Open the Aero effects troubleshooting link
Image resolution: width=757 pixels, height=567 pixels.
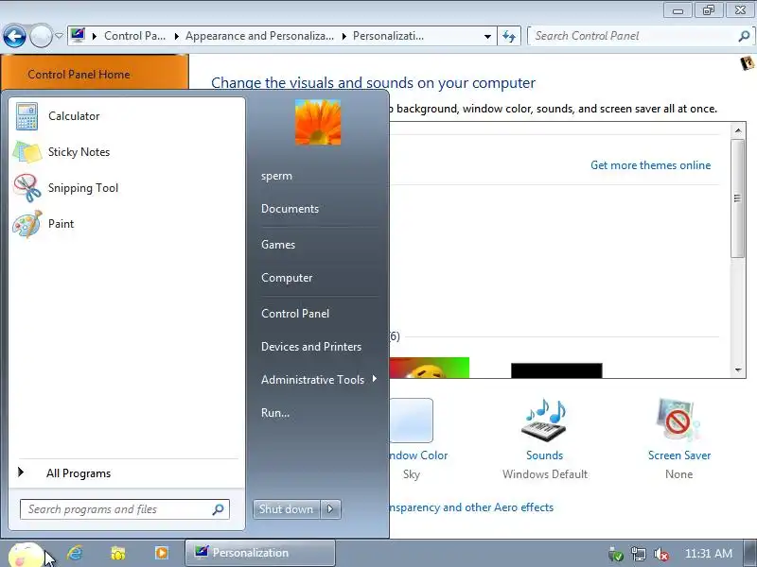(471, 507)
